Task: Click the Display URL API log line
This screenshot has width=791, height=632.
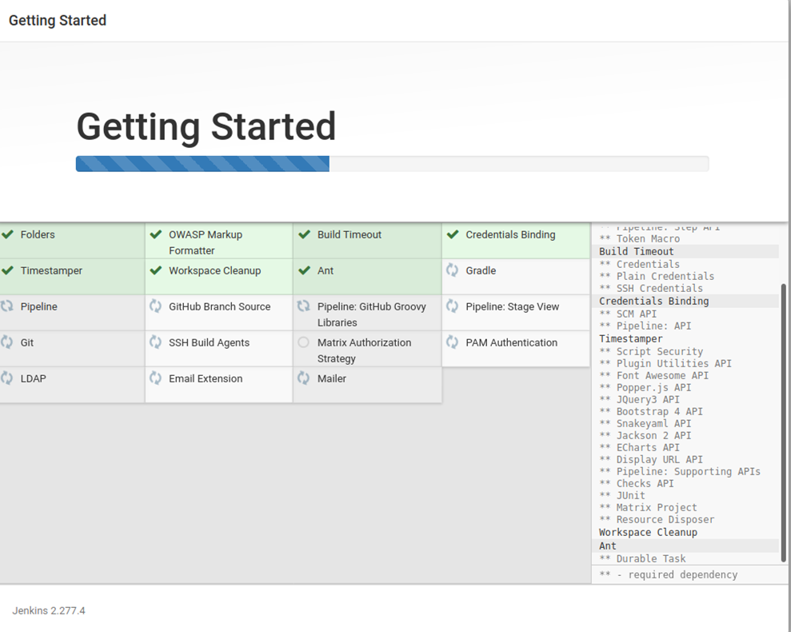Action: pos(651,459)
